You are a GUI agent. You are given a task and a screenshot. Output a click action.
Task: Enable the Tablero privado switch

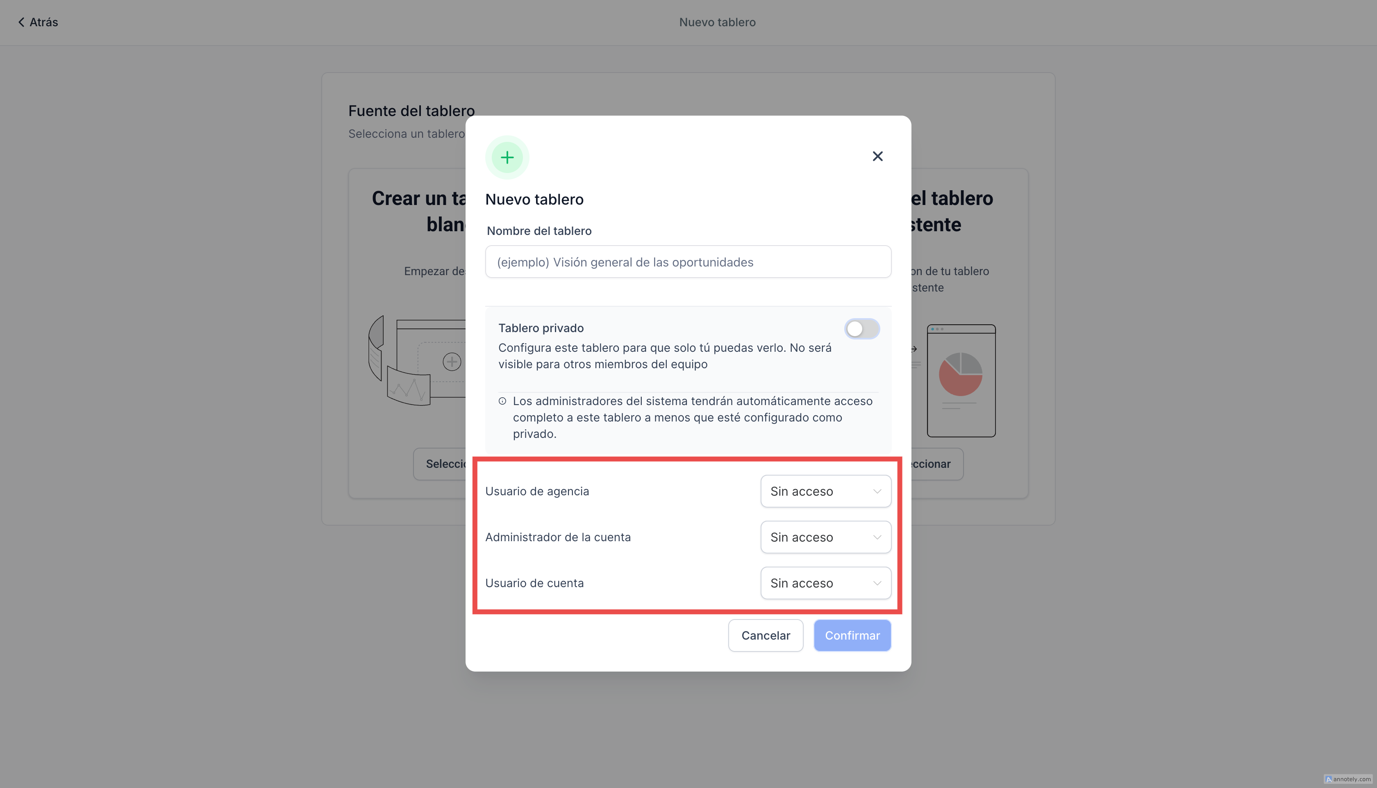[861, 329]
